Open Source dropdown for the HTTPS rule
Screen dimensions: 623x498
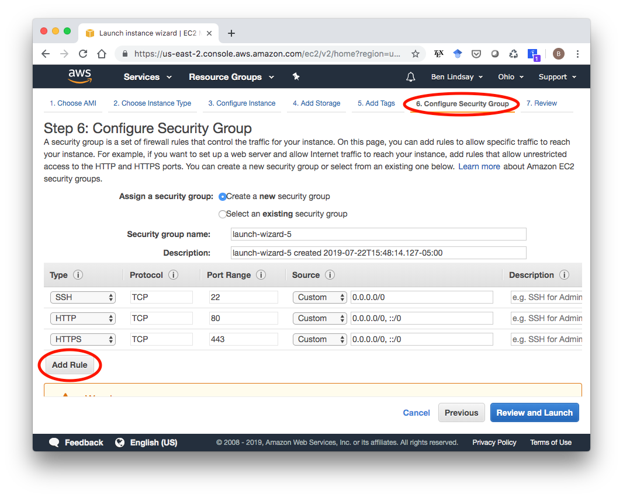click(320, 339)
